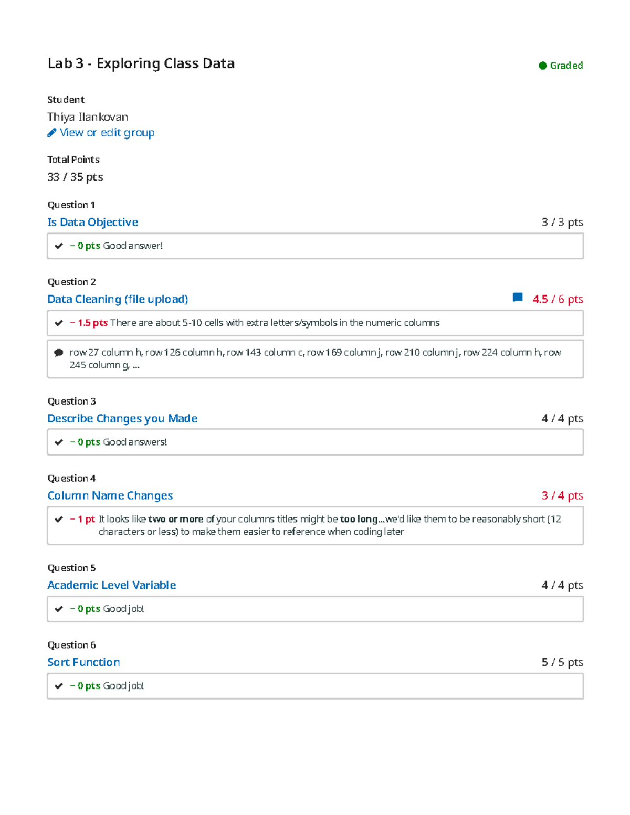Open the 'Academic Level Variable' question

(x=111, y=585)
